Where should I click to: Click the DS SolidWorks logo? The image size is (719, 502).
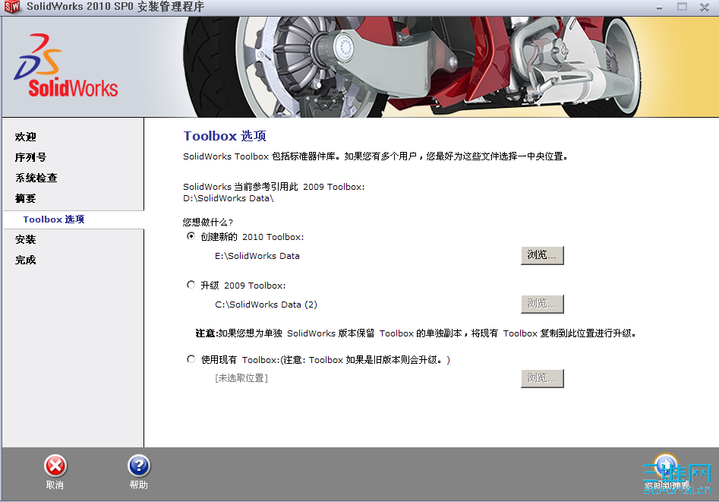pos(66,65)
